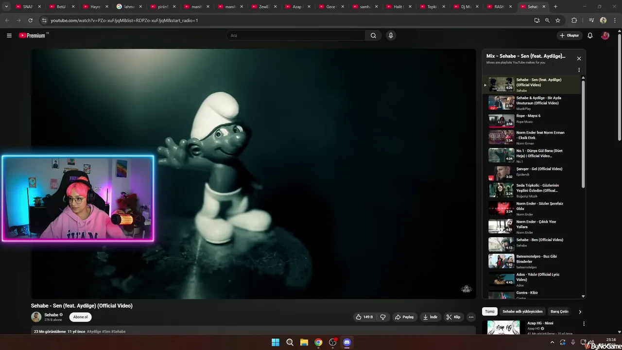Play Ados - Yıkılır (Official Lyric Video)
Screen dimensions: 622x350
click(x=532, y=280)
